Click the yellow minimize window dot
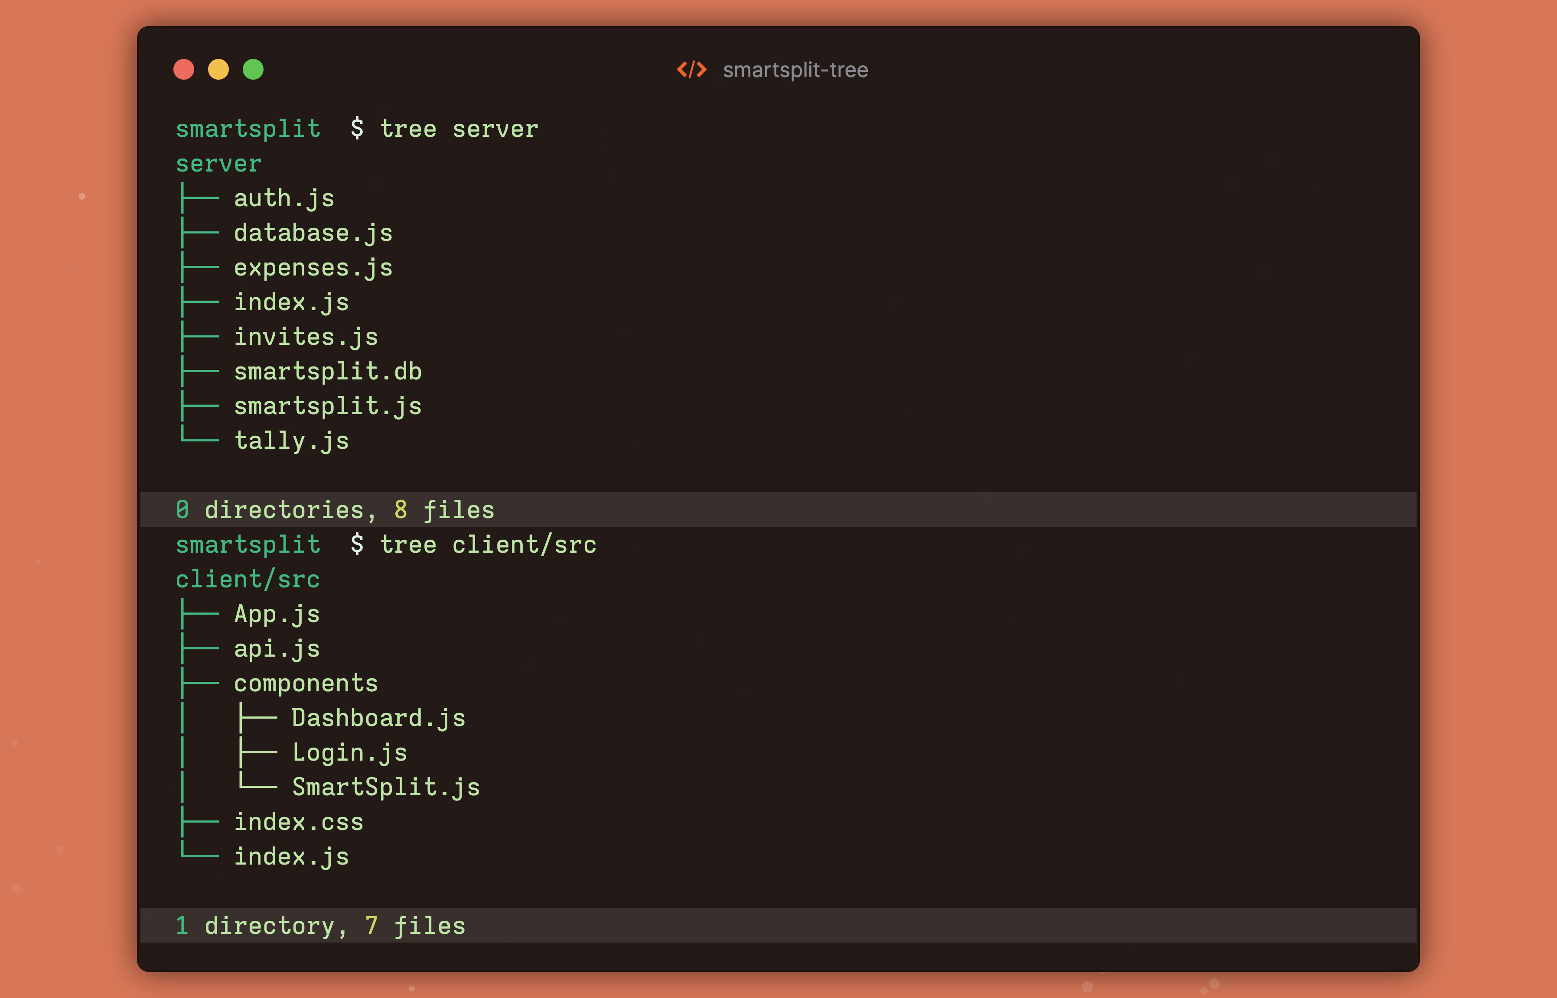Screen dimensions: 1557x998 pyautogui.click(x=218, y=69)
